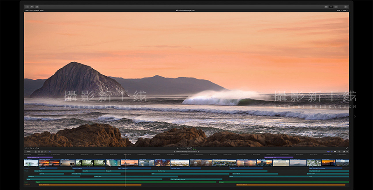Play the timeline in the viewer

tap(178, 148)
